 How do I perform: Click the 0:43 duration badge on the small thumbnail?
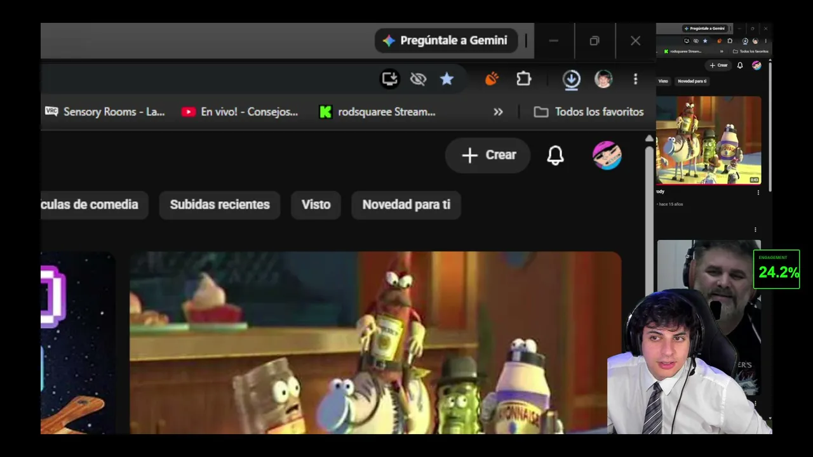[754, 180]
